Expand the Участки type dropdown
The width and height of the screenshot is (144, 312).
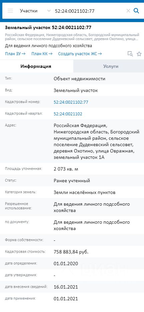tap(35, 11)
